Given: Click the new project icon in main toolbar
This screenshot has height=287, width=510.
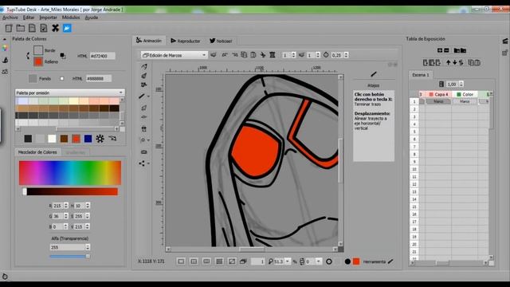Looking at the screenshot, I should tap(9, 29).
